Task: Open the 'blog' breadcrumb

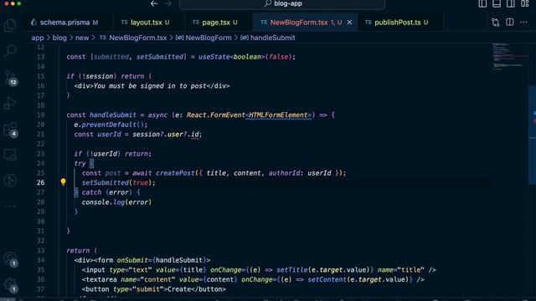Action: 59,38
